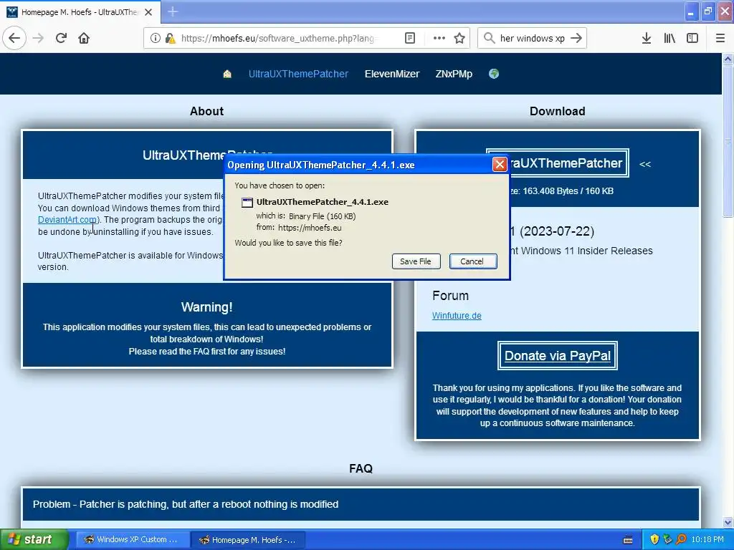734x550 pixels.
Task: Open the Winfuture.de forum link
Action: pyautogui.click(x=457, y=316)
